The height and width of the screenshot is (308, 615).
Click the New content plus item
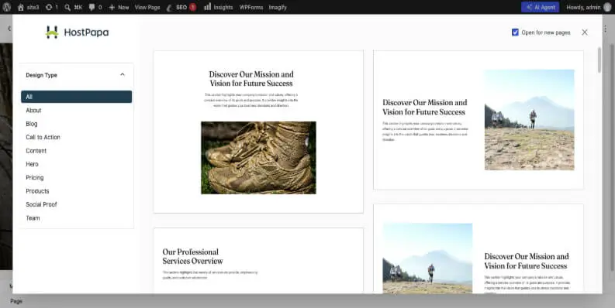(x=119, y=7)
